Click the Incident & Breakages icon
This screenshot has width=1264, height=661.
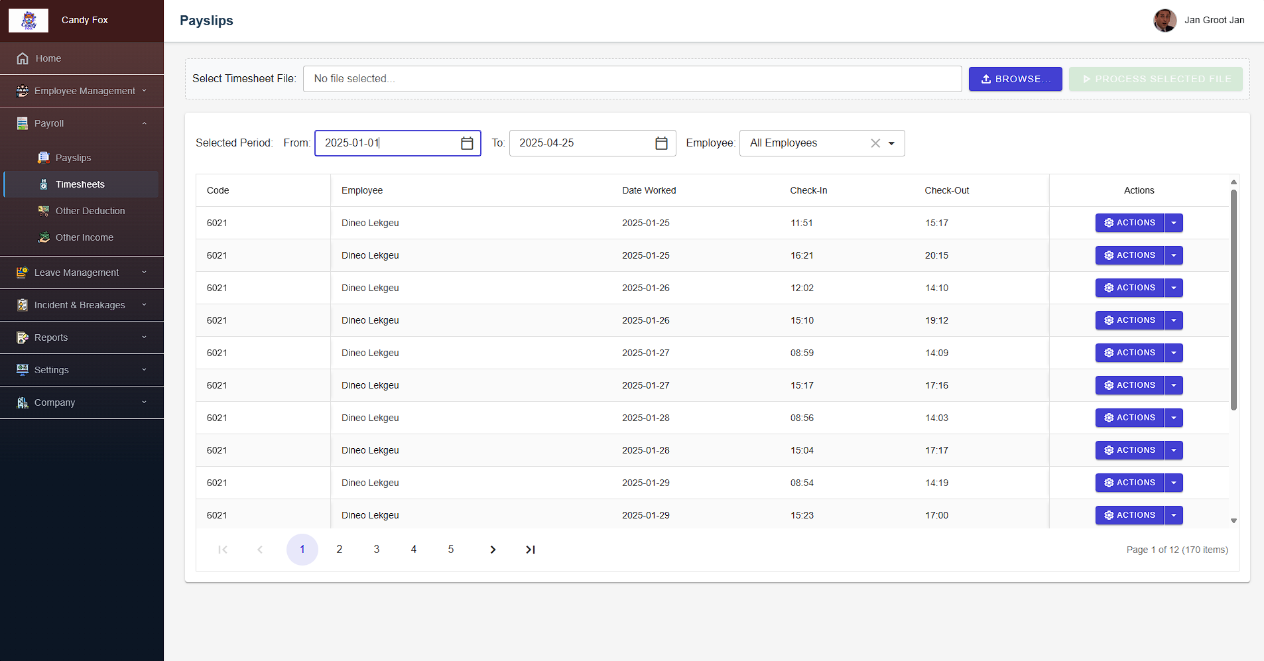point(22,304)
